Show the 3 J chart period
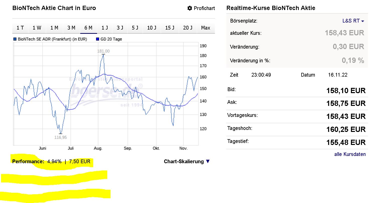383x203 pixels. coord(120,28)
